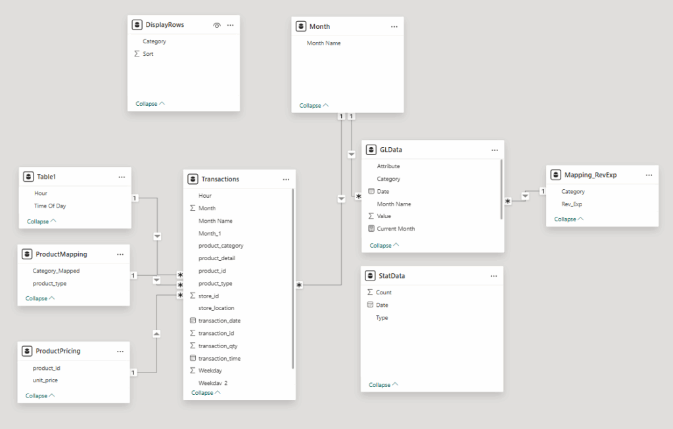
Task: Toggle visibility eye on the DisplayRows table
Action: tap(216, 24)
